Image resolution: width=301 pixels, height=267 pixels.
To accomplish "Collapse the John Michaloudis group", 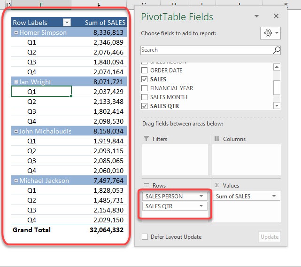I will click(16, 132).
